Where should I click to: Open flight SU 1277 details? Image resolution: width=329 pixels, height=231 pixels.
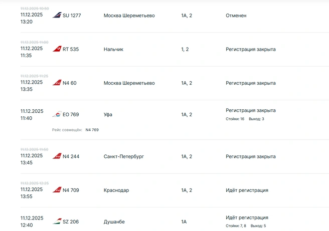pos(72,16)
